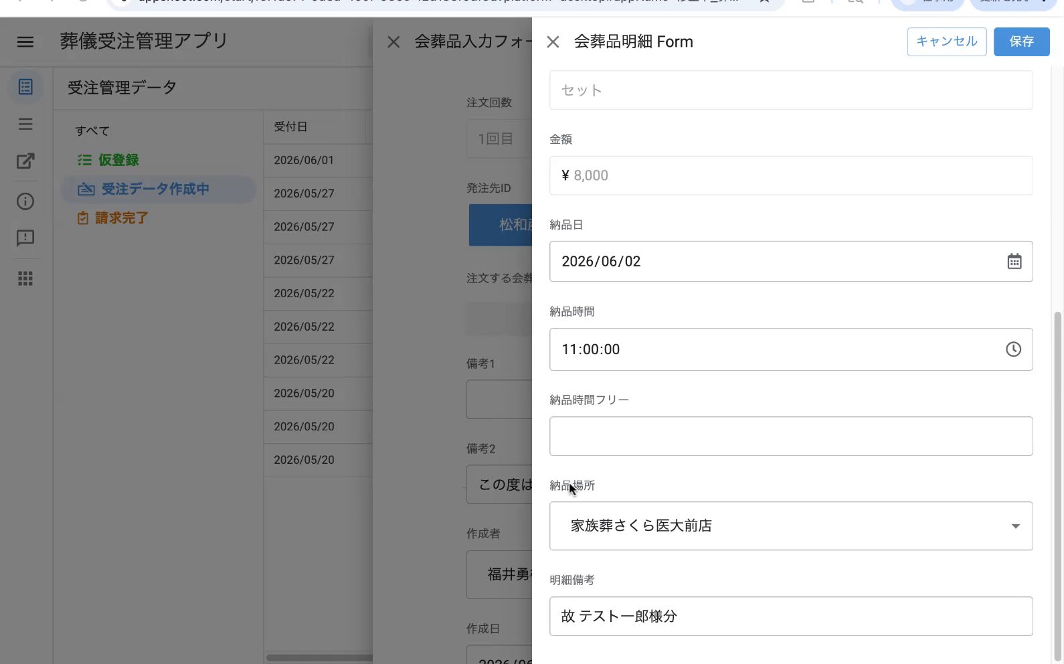The height and width of the screenshot is (664, 1064).
Task: Select the 受注データ作成中 view
Action: tap(159, 189)
